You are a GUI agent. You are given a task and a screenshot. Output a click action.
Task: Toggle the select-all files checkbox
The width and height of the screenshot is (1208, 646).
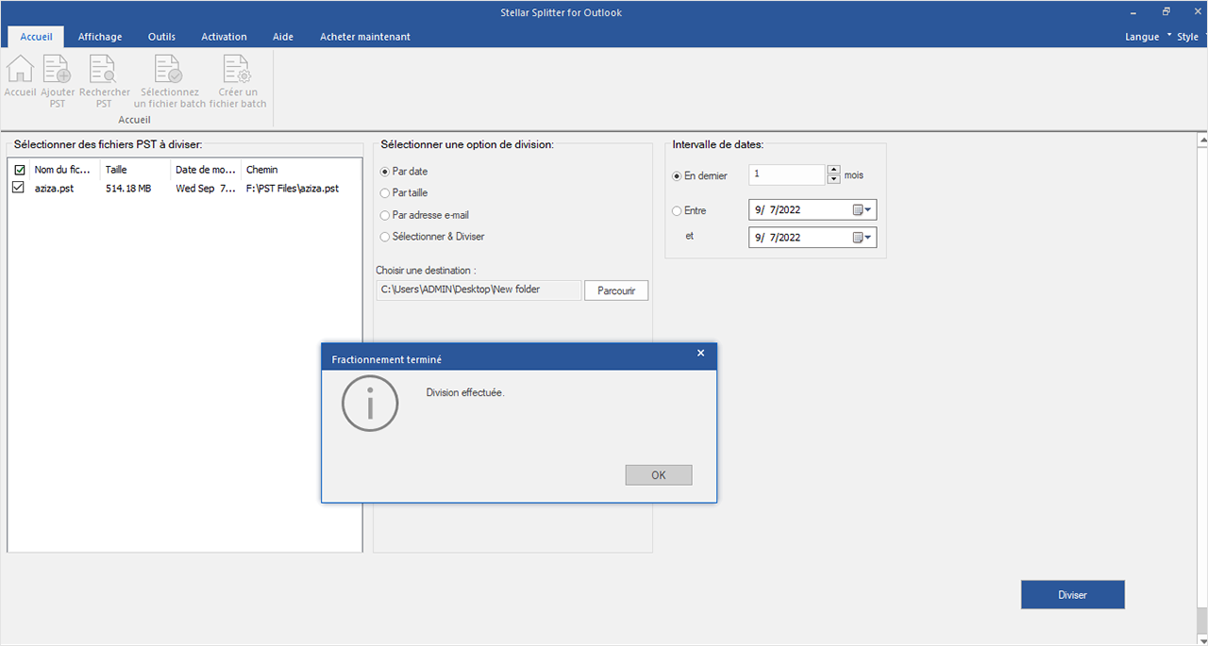tap(19, 170)
